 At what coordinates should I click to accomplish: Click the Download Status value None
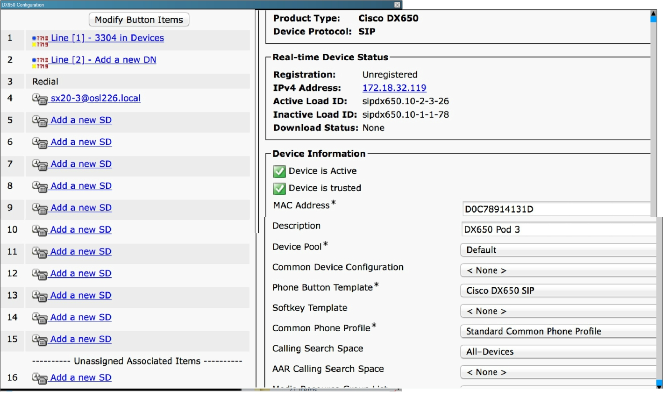coord(374,128)
